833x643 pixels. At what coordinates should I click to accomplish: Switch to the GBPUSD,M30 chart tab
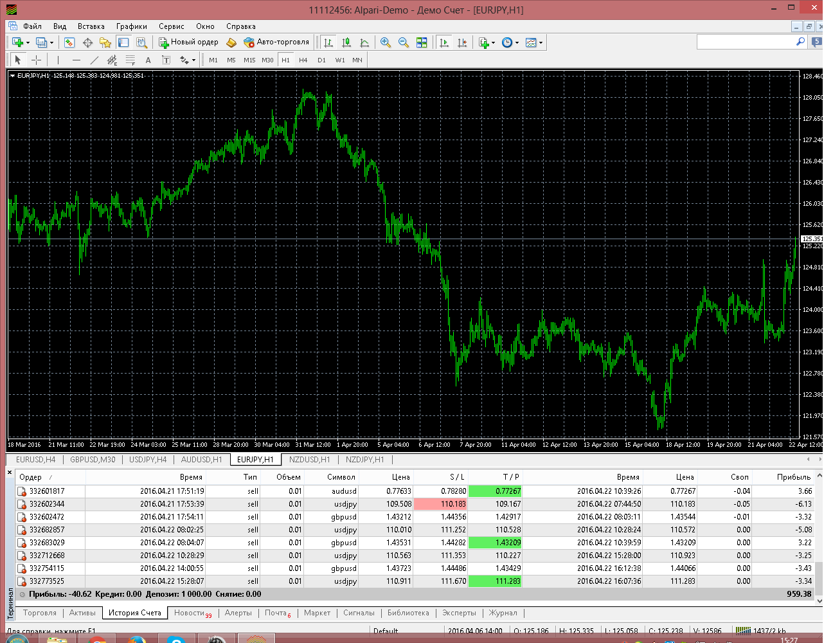(x=93, y=460)
